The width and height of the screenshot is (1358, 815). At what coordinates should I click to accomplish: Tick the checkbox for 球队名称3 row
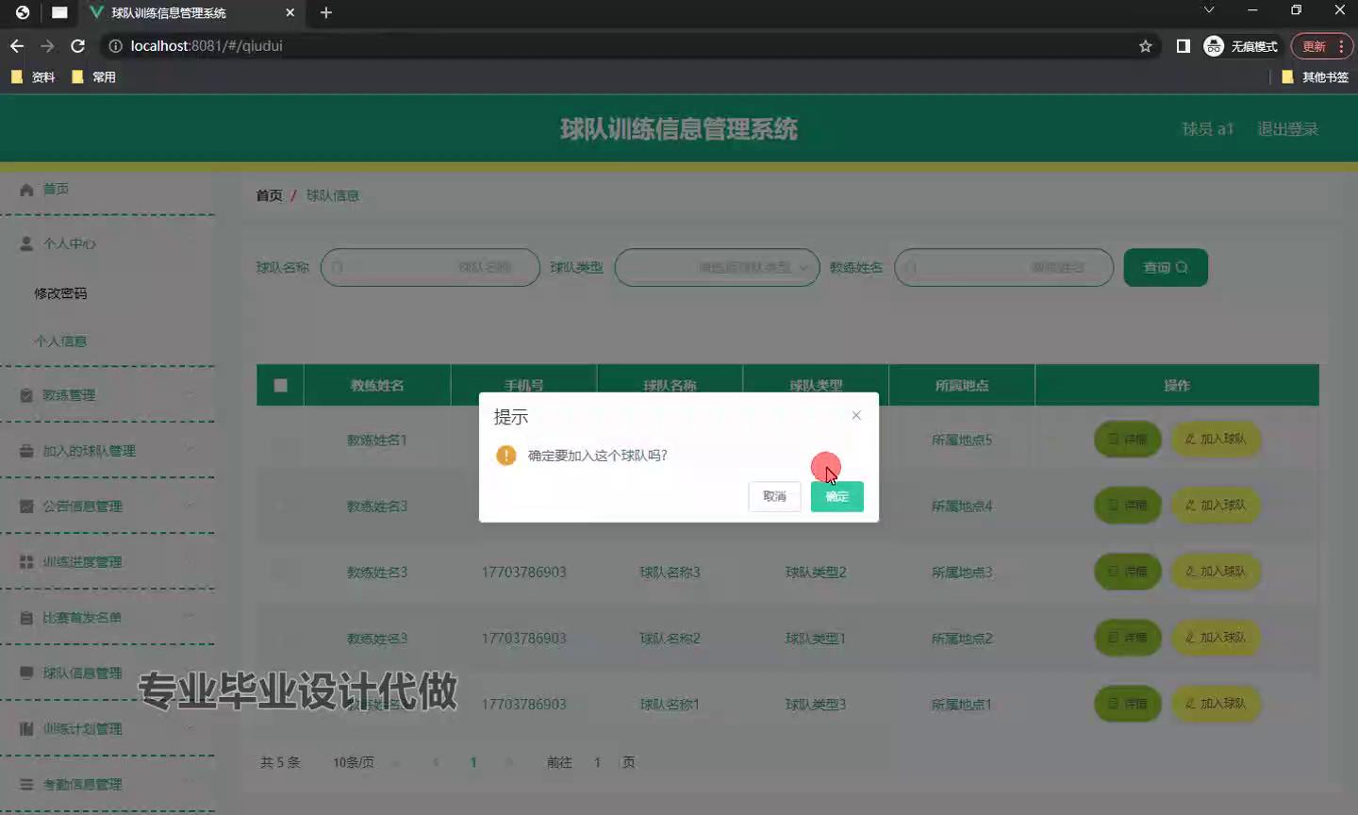pyautogui.click(x=280, y=572)
